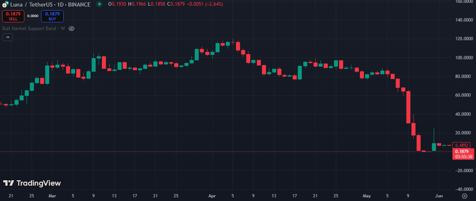Click the green market status dot
Screen dimensions: 476x201
[x=99, y=4]
